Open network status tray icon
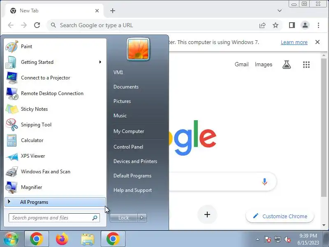The width and height of the screenshot is (329, 247). pos(278,239)
